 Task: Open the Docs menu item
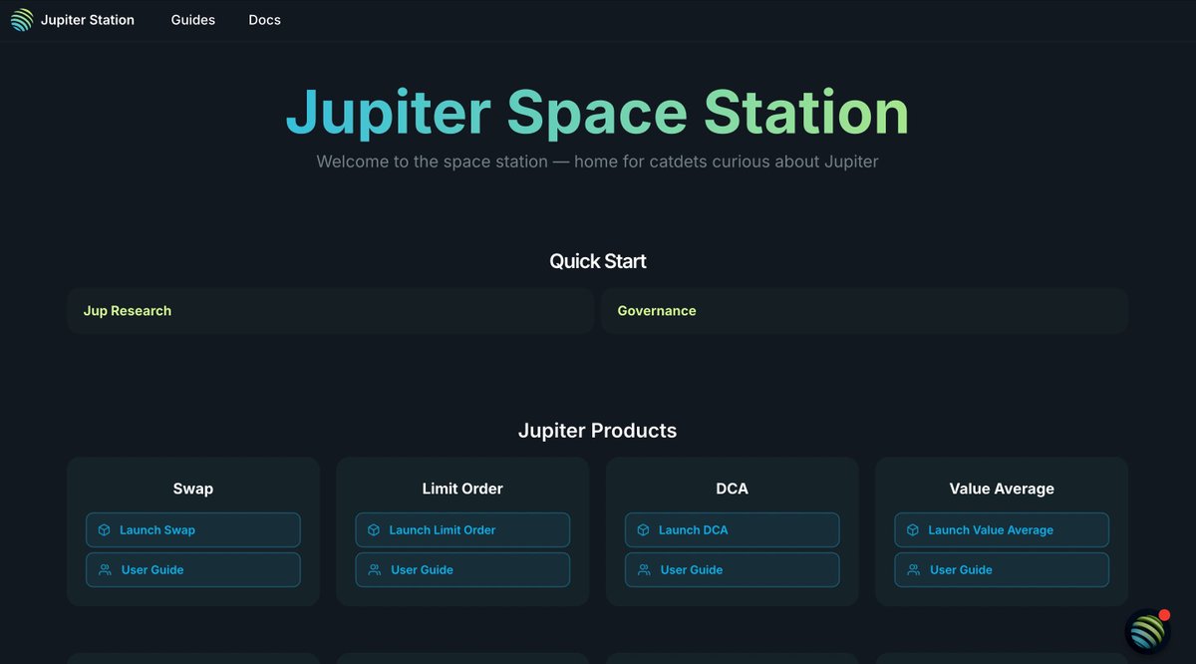(264, 20)
